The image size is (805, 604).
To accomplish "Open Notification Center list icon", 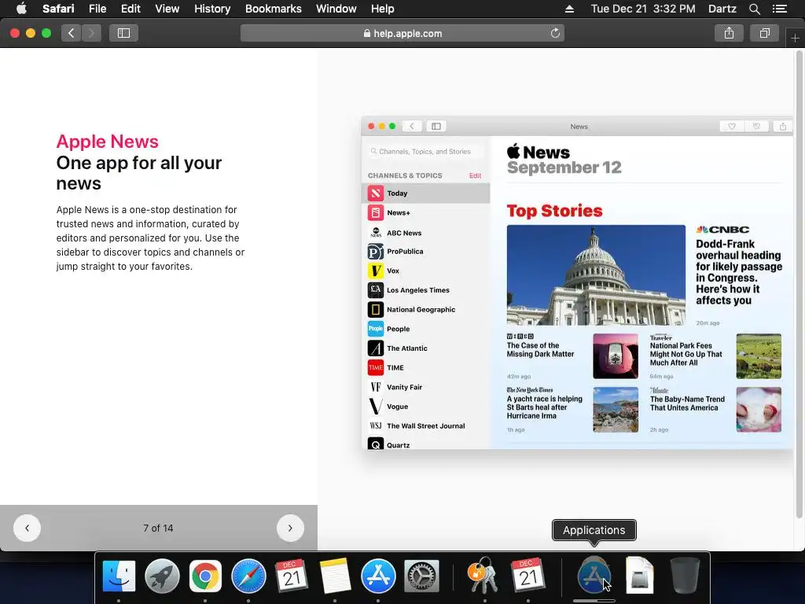I will 779,9.
